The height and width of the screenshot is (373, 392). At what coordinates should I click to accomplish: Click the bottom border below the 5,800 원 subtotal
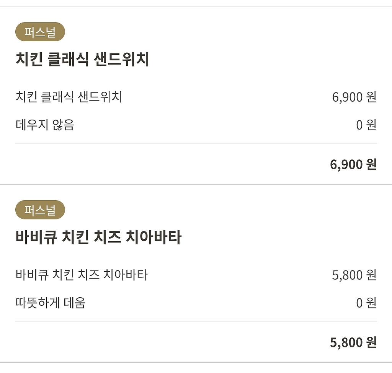[x=196, y=362]
